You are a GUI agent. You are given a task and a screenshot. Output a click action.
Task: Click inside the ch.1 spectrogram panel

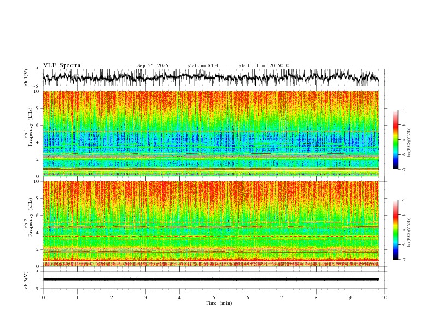pos(211,133)
